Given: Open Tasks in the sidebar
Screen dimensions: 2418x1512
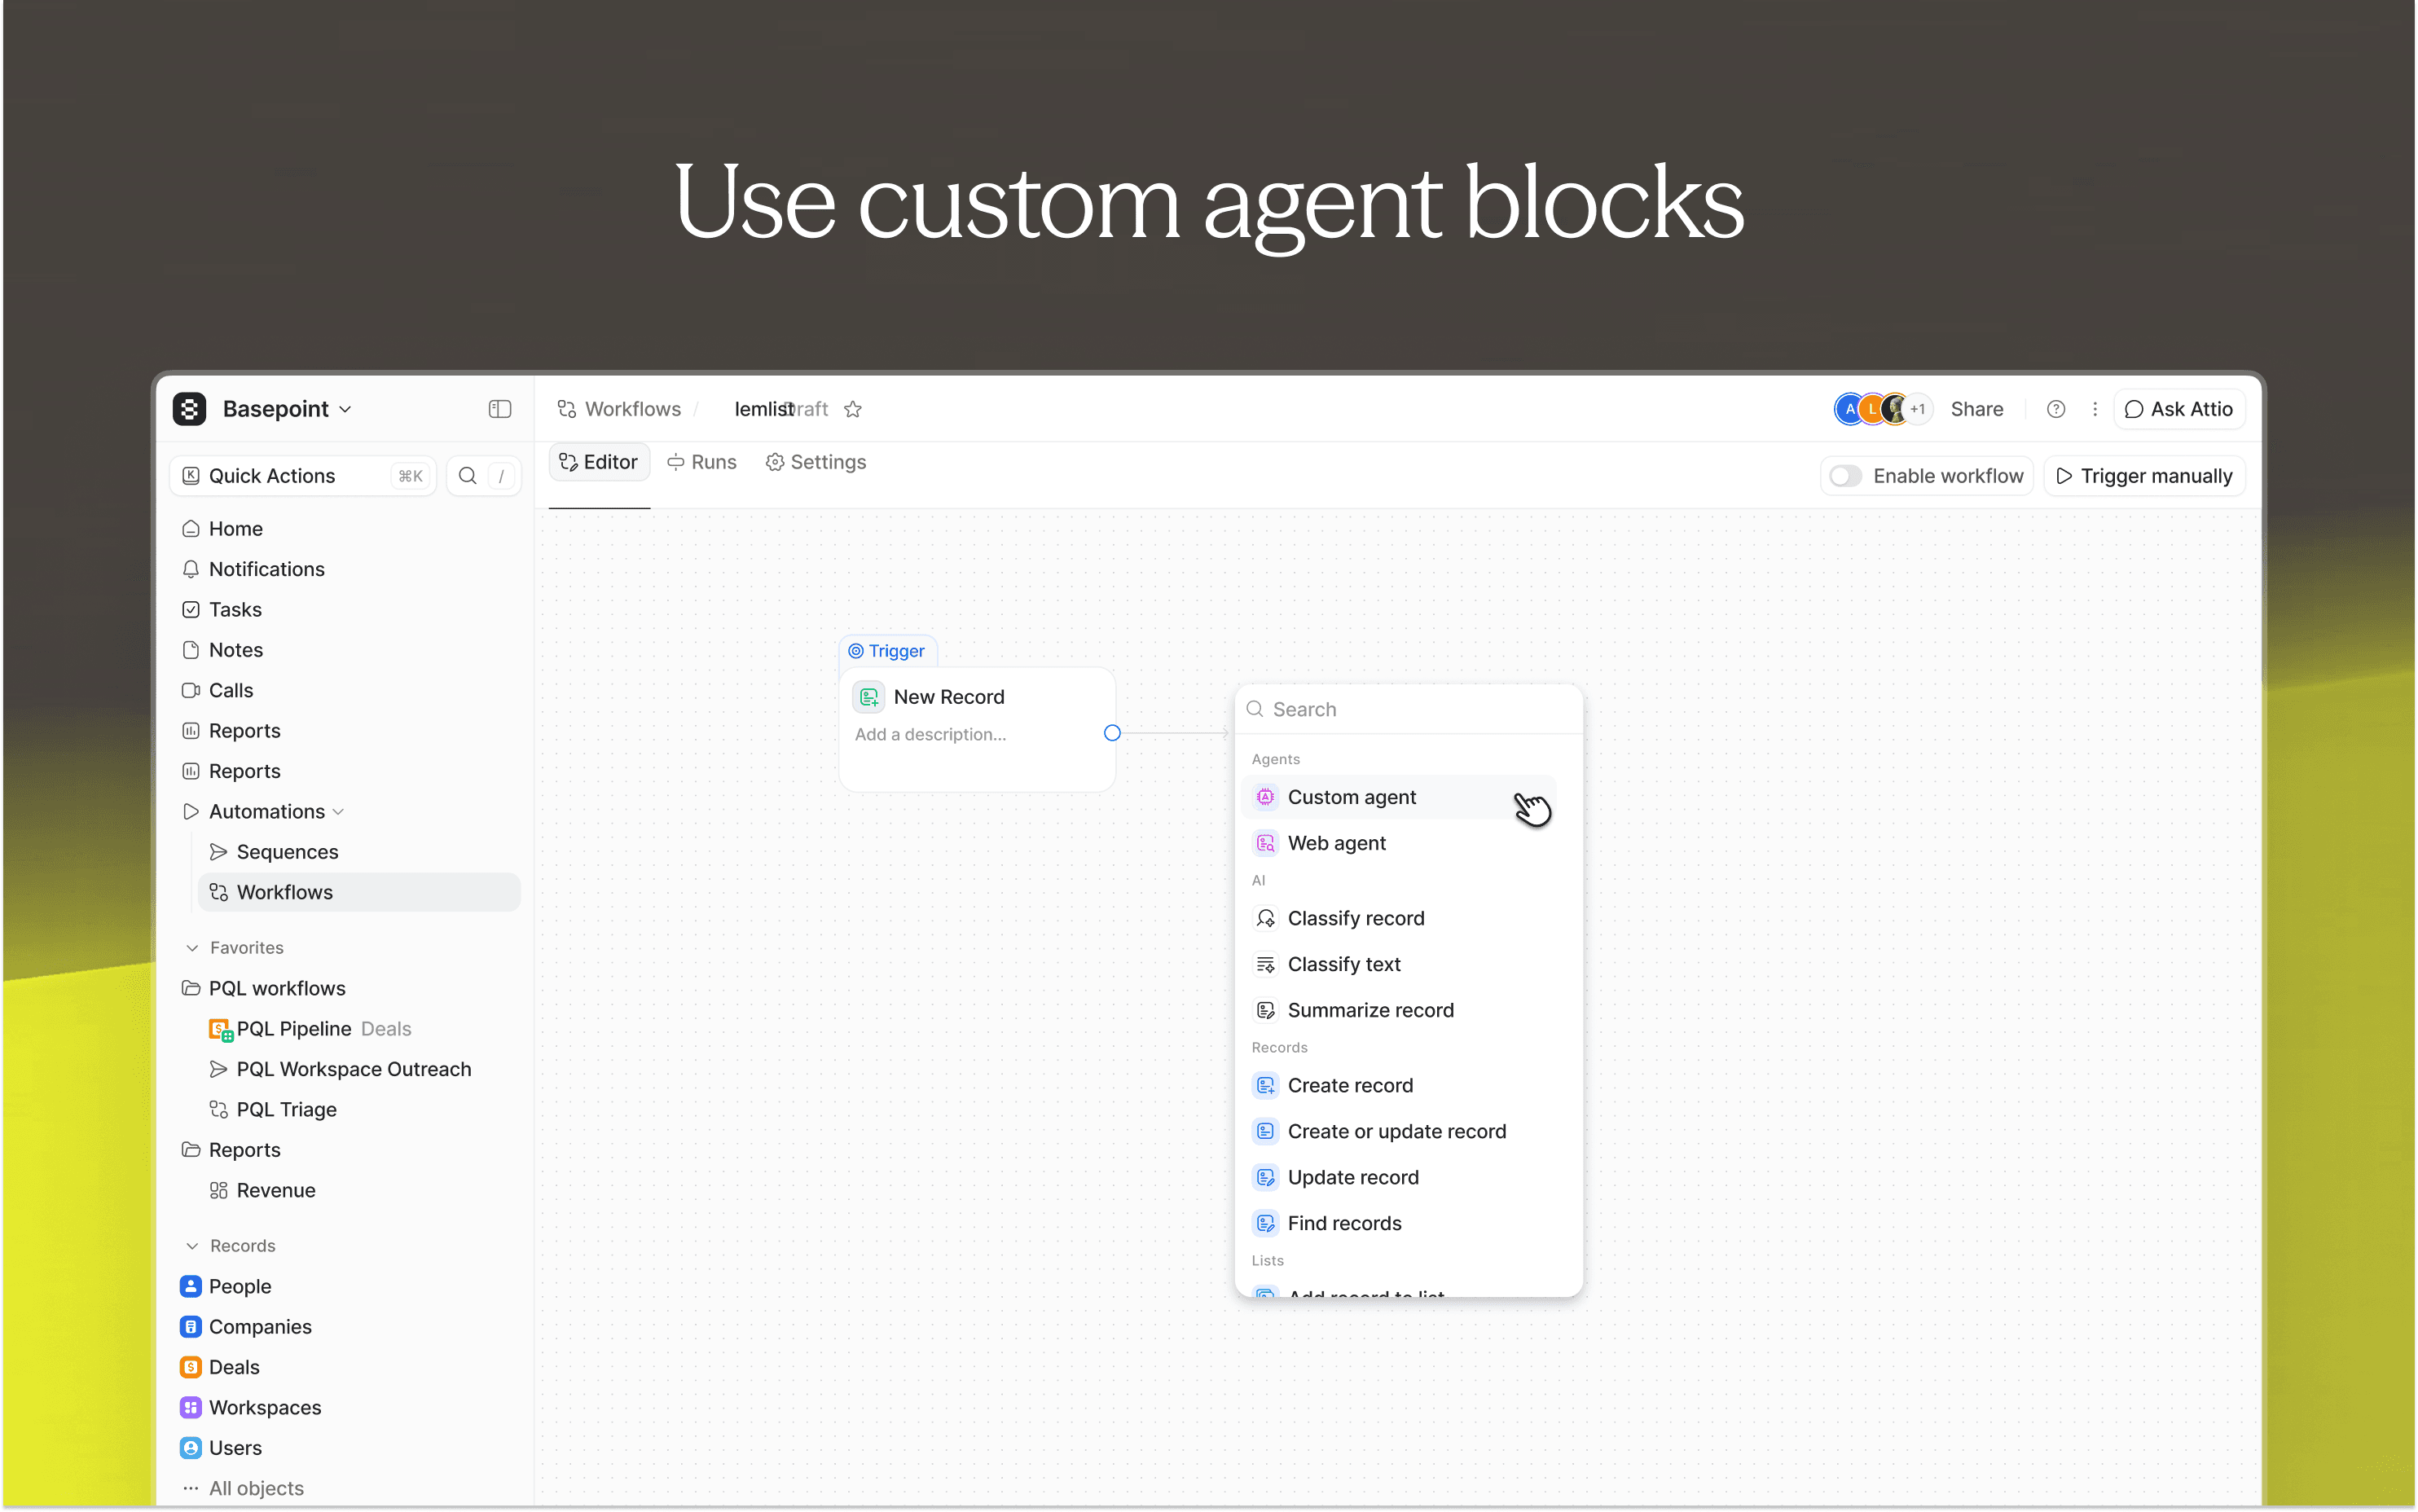Looking at the screenshot, I should (235, 609).
